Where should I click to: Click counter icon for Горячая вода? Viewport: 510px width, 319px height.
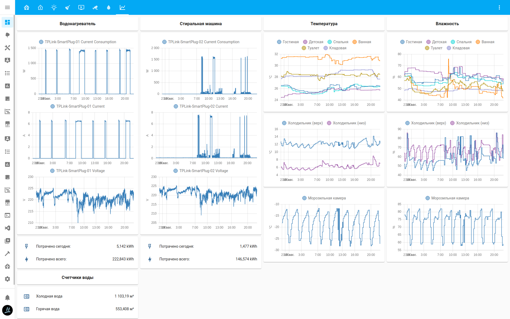[x=27, y=309]
